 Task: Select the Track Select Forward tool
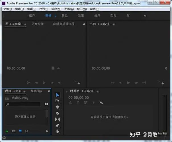(57, 101)
